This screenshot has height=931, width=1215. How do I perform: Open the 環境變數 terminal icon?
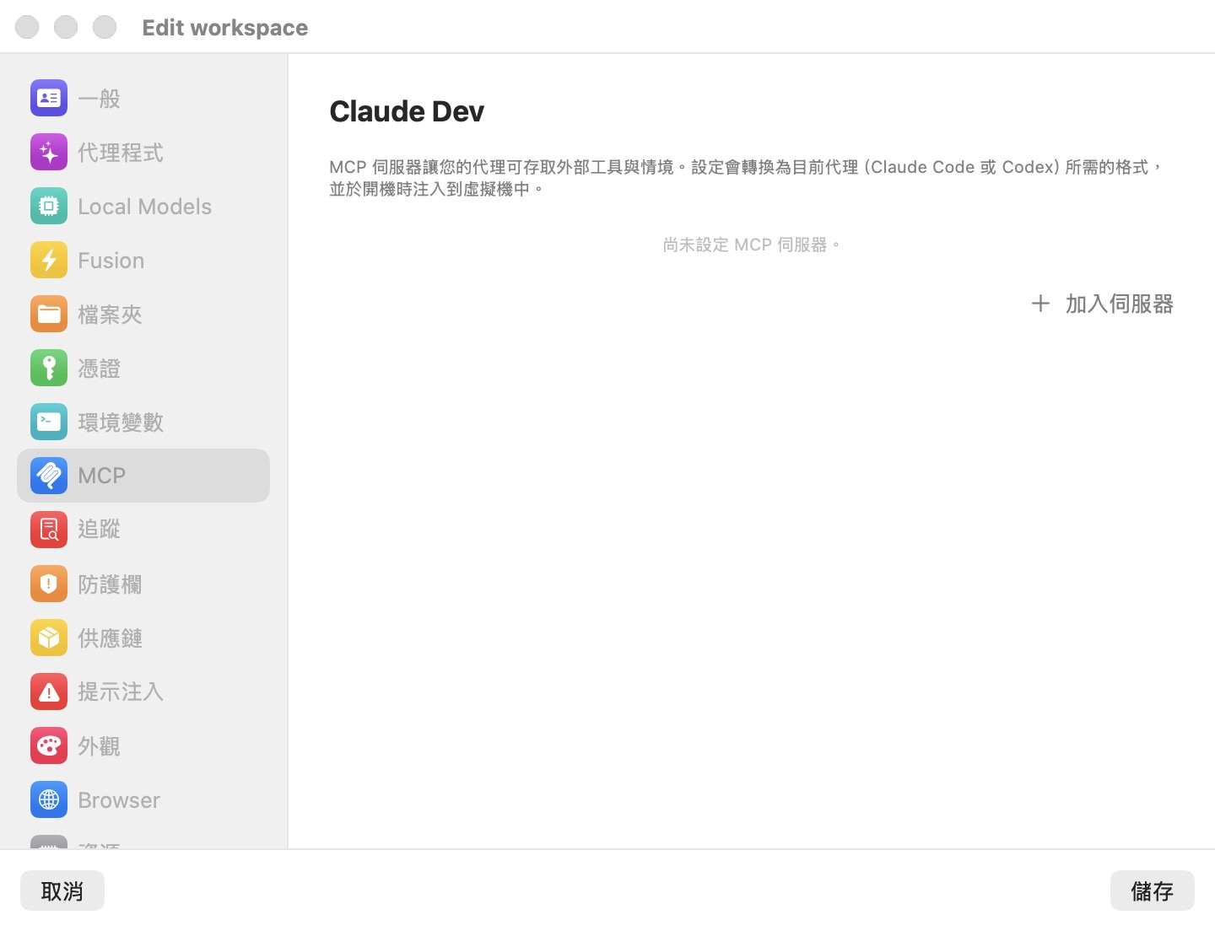(x=49, y=422)
